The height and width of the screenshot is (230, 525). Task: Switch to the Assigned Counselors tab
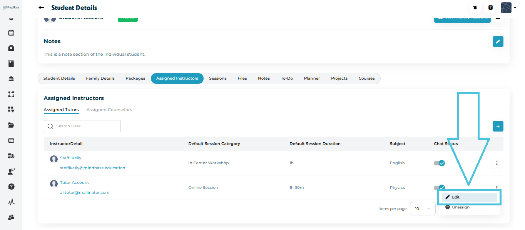click(x=109, y=110)
